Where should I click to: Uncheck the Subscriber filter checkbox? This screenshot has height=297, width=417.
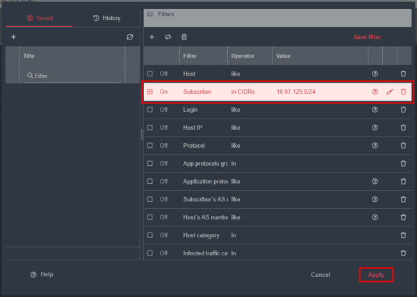coord(150,92)
